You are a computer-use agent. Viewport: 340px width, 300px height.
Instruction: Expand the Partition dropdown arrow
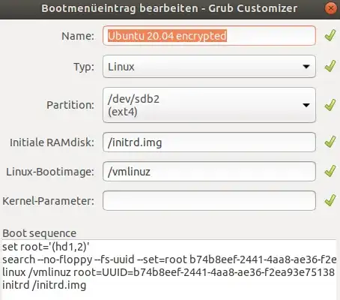pos(306,105)
